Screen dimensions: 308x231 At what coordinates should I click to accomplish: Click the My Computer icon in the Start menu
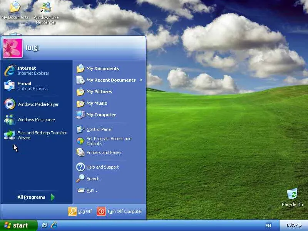point(80,115)
